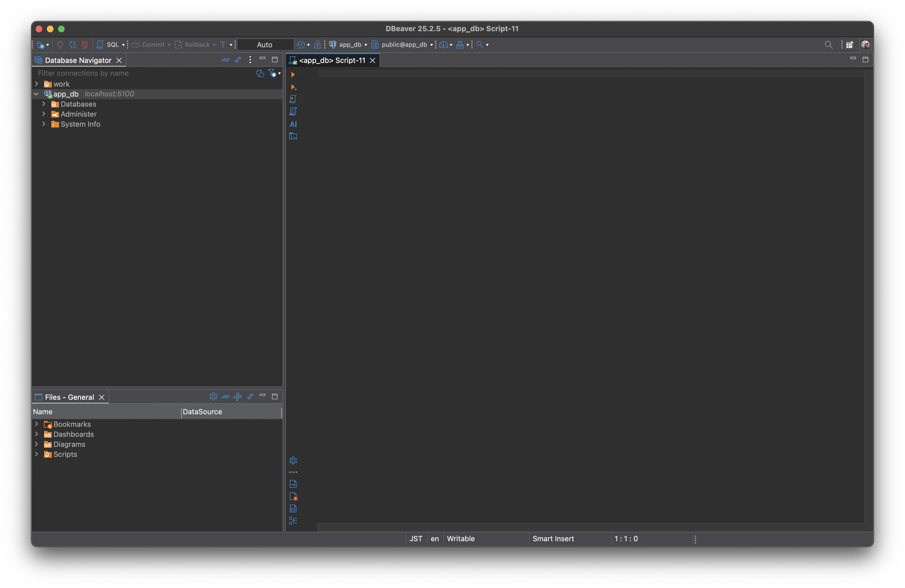
Task: Expand the Scripts folder
Action: (37, 454)
